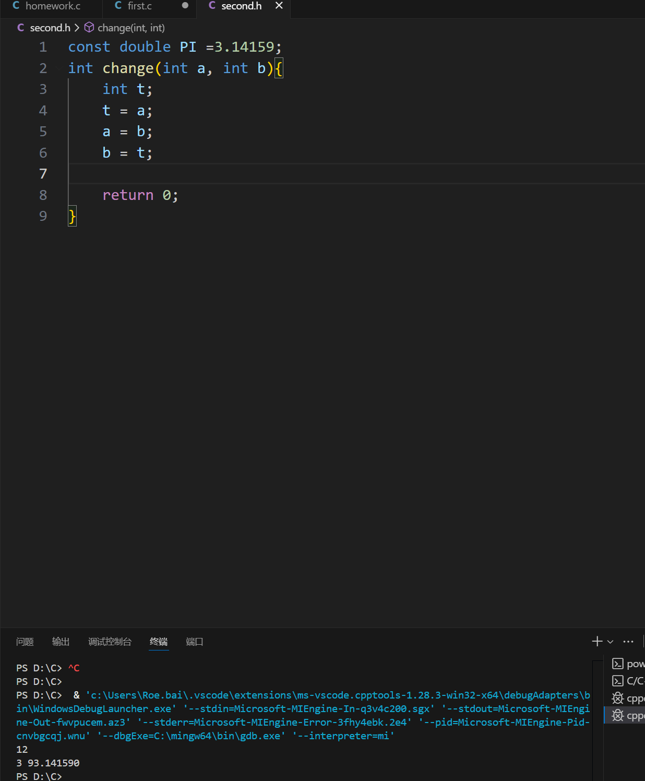Click the unsaved dot on first.c tab
The height and width of the screenshot is (781, 645).
tap(185, 6)
